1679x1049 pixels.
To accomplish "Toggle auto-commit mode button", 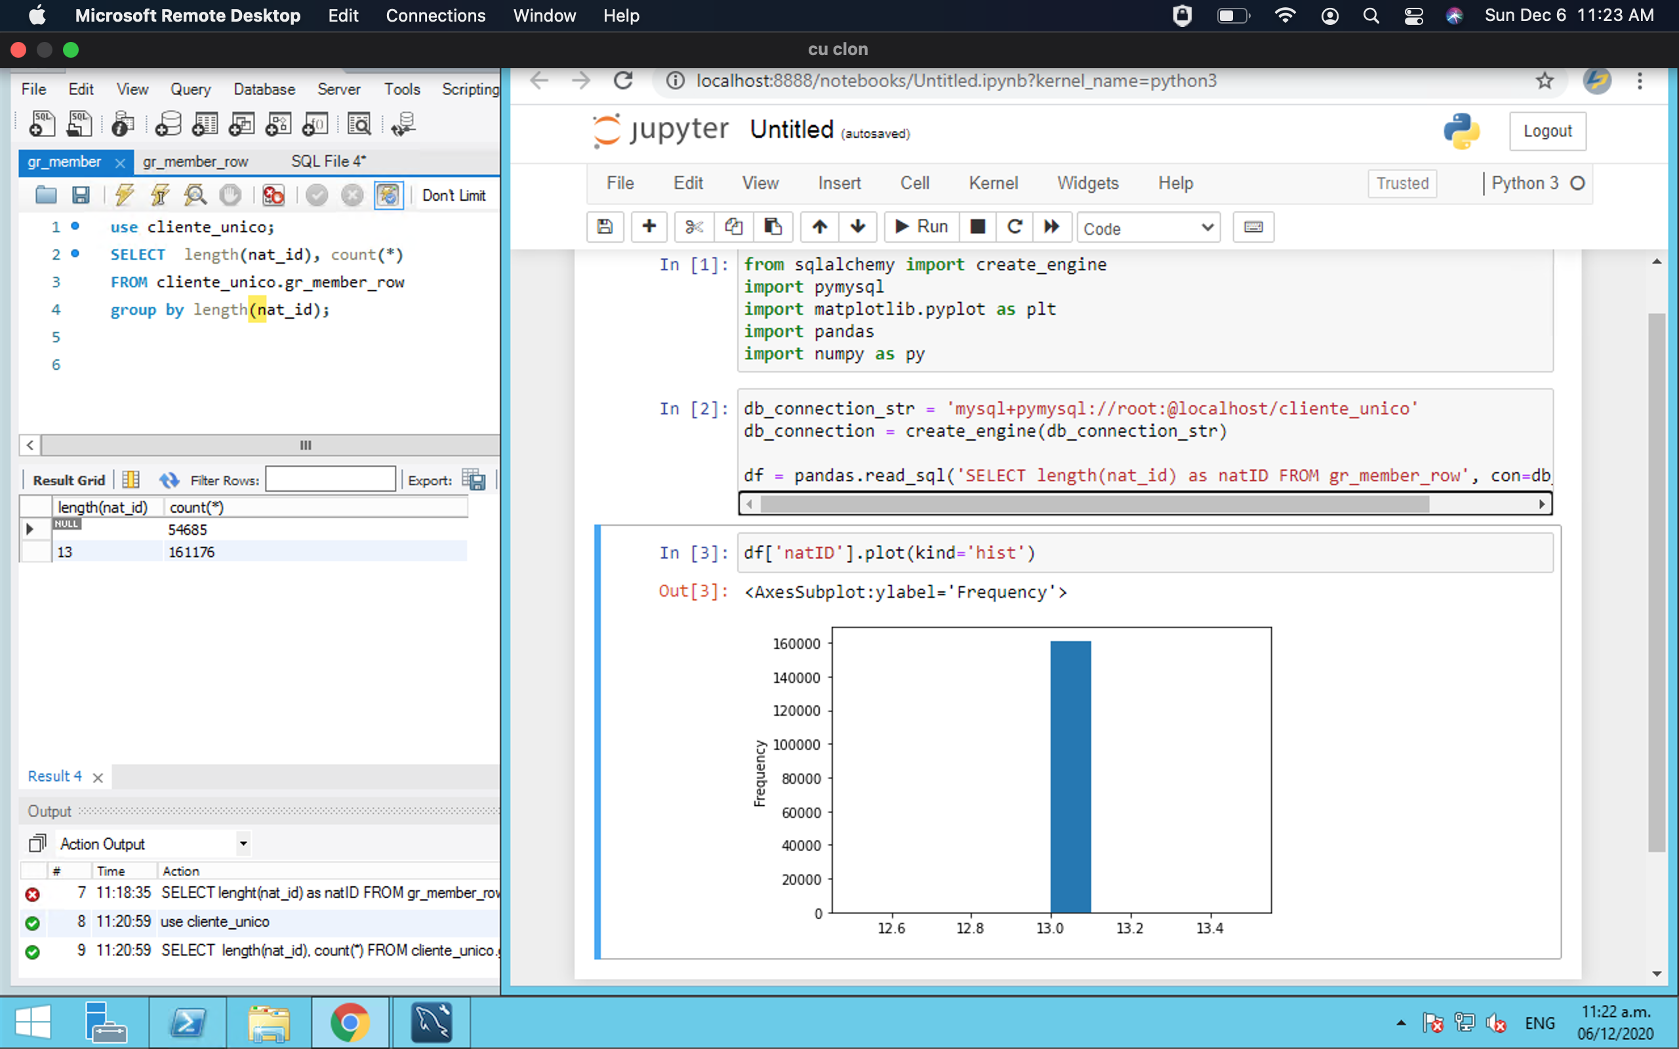I will 388,195.
